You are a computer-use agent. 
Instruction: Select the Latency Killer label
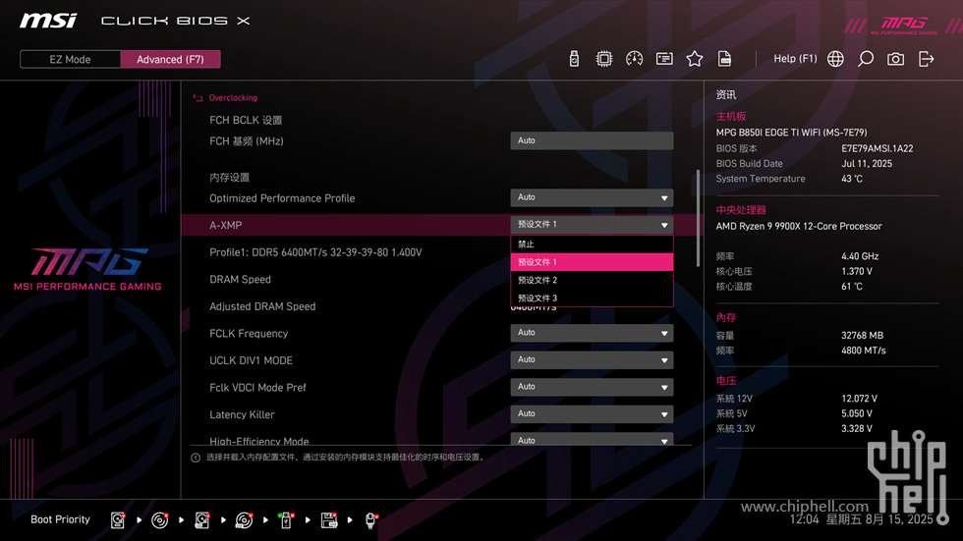click(x=242, y=414)
